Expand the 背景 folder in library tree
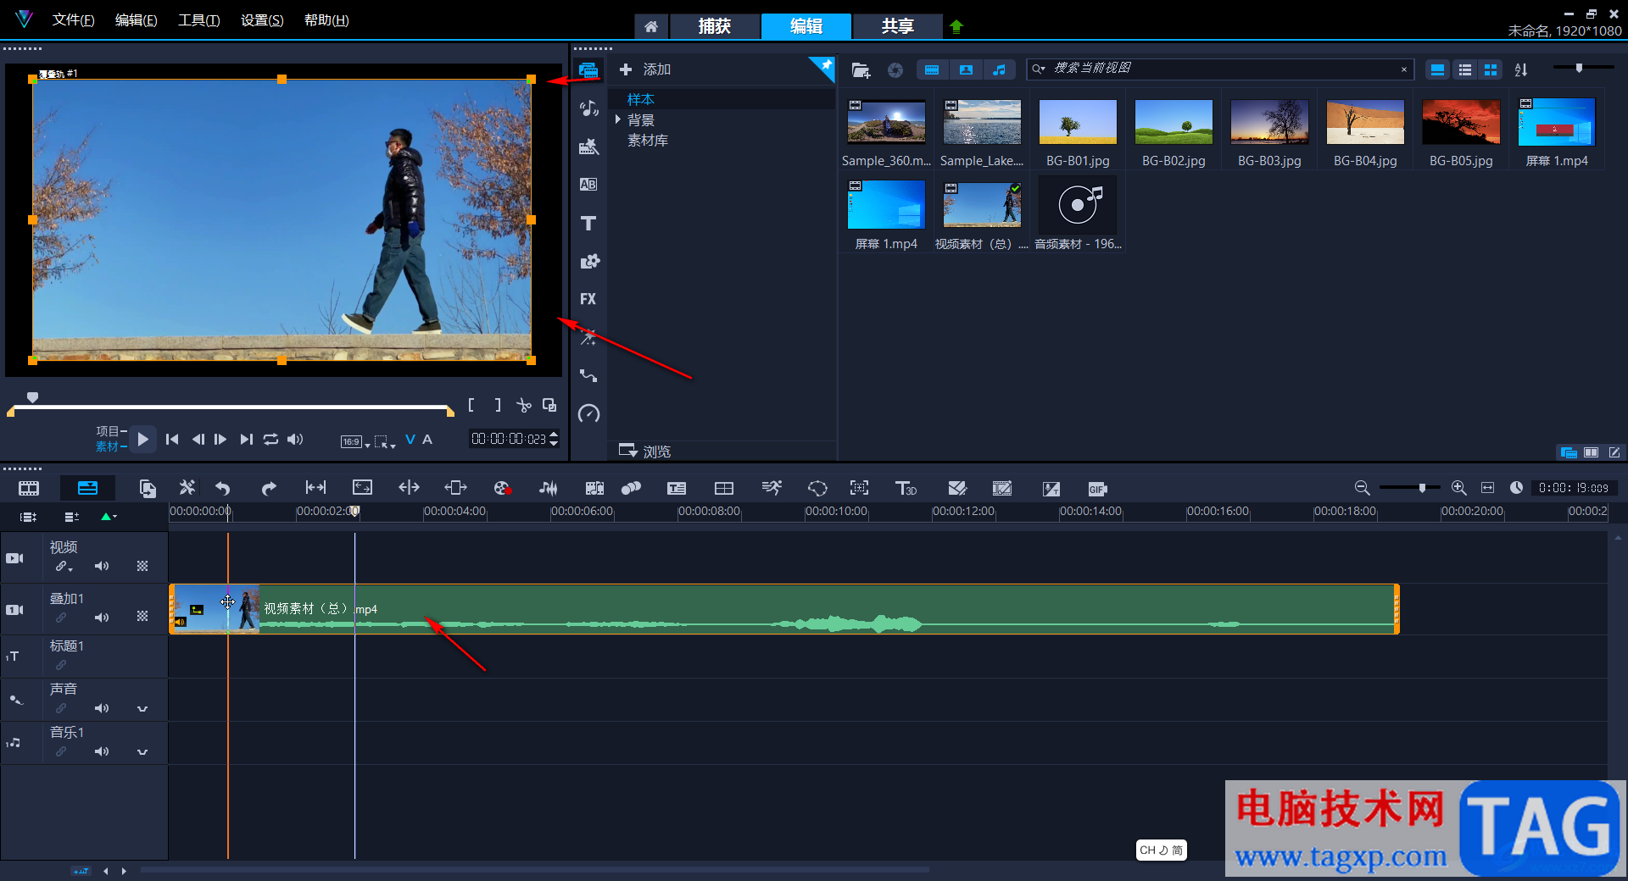 (x=618, y=119)
